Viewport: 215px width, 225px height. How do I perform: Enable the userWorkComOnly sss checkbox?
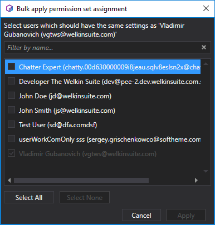11,139
